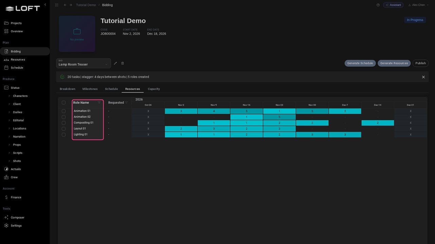
Task: Click the Generate Schedule button
Action: click(x=360, y=63)
